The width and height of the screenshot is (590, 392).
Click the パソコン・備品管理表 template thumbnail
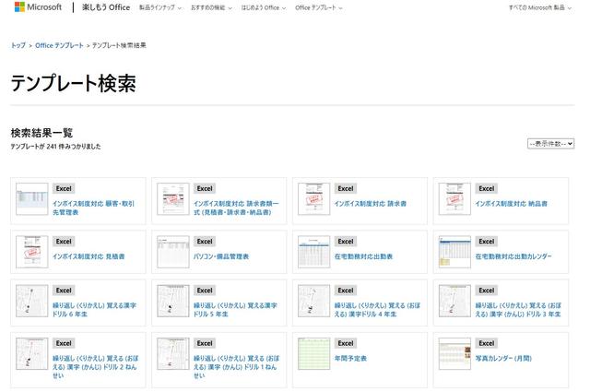171,249
